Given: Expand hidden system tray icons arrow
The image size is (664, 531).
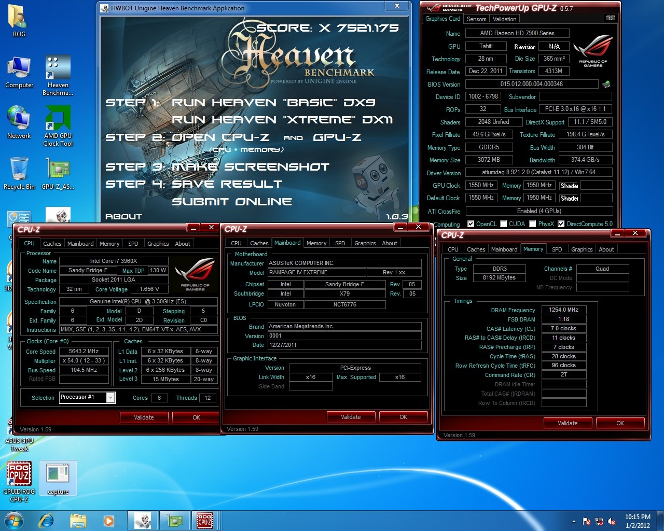Looking at the screenshot, I should click(x=574, y=521).
